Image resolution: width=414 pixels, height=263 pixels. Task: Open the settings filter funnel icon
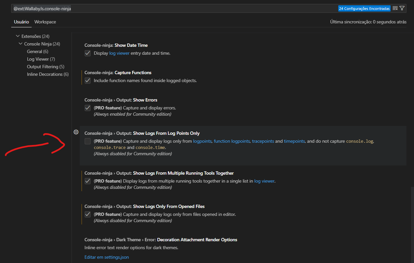click(402, 8)
